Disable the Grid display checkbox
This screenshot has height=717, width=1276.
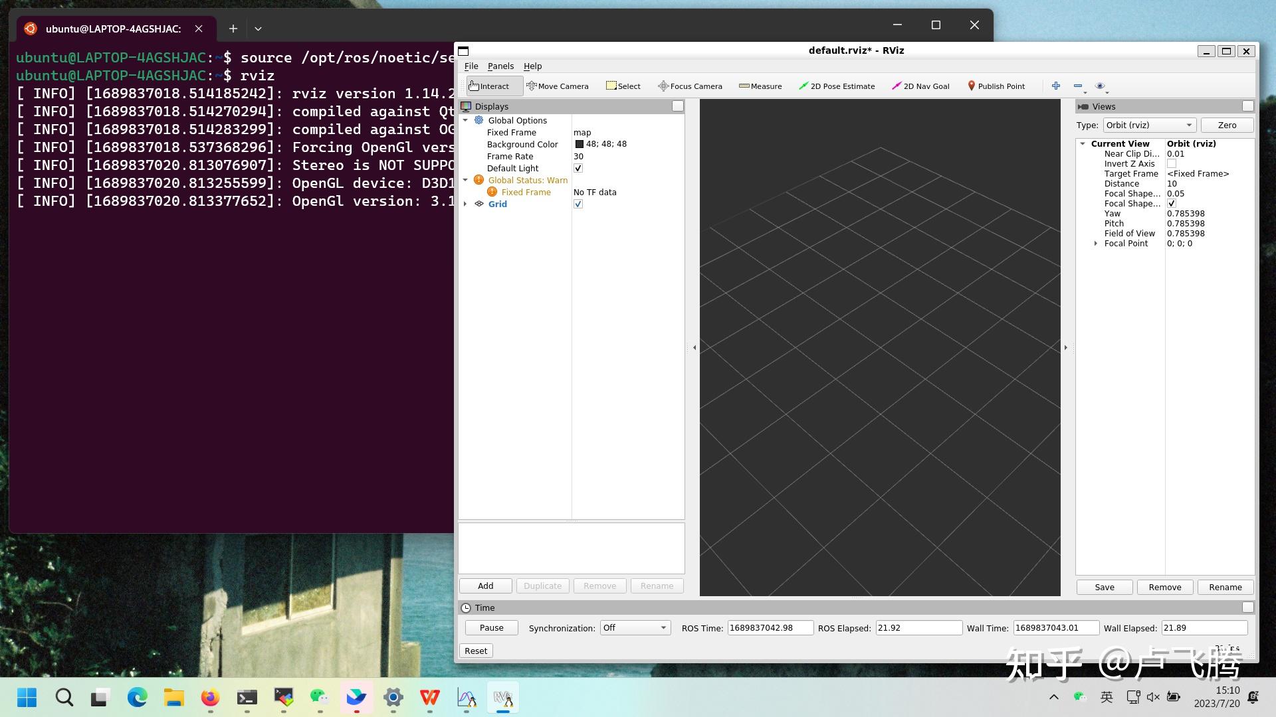pyautogui.click(x=578, y=204)
